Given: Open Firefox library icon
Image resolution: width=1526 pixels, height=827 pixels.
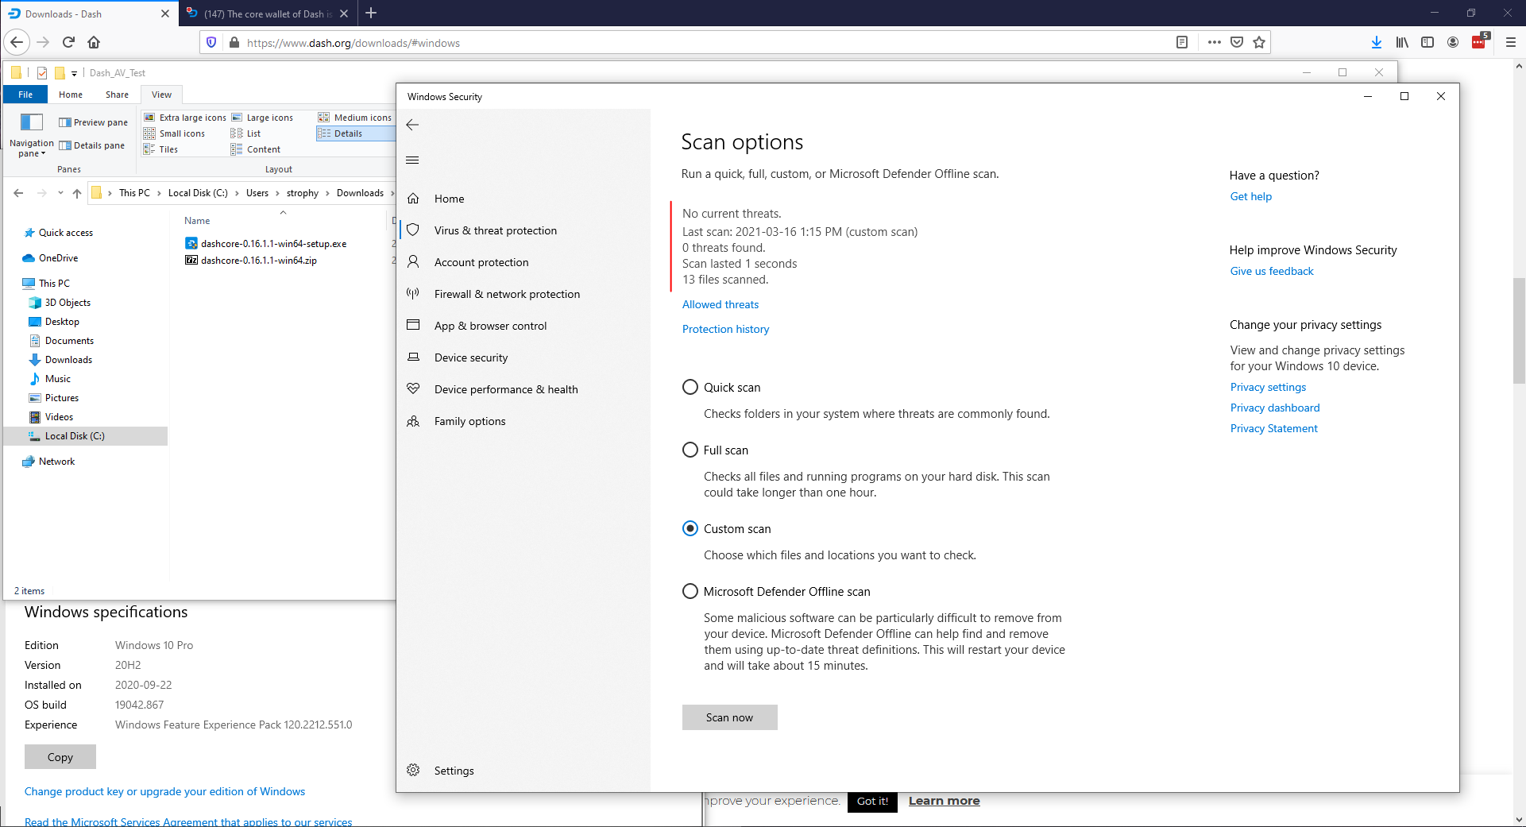Looking at the screenshot, I should (x=1402, y=42).
